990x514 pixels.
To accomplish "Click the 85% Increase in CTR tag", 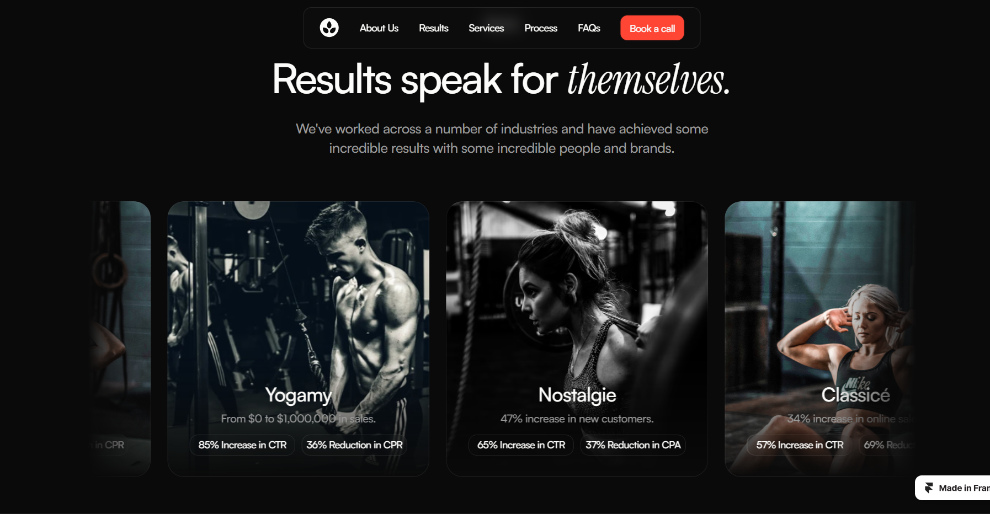I will click(242, 445).
